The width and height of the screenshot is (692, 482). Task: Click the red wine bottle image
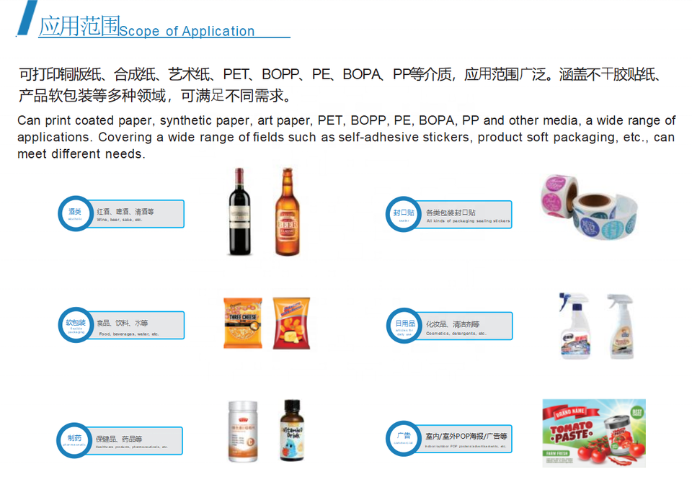[x=239, y=212]
